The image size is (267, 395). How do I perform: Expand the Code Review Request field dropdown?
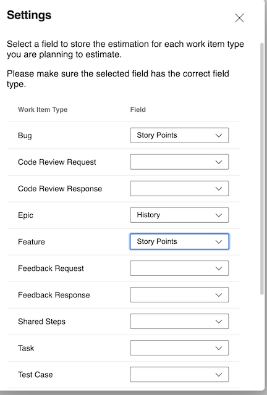tap(179, 162)
